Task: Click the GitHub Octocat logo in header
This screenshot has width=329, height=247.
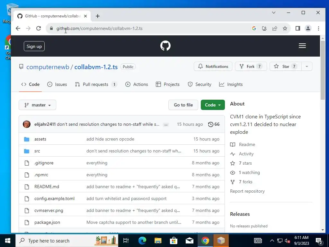Action: (x=165, y=46)
